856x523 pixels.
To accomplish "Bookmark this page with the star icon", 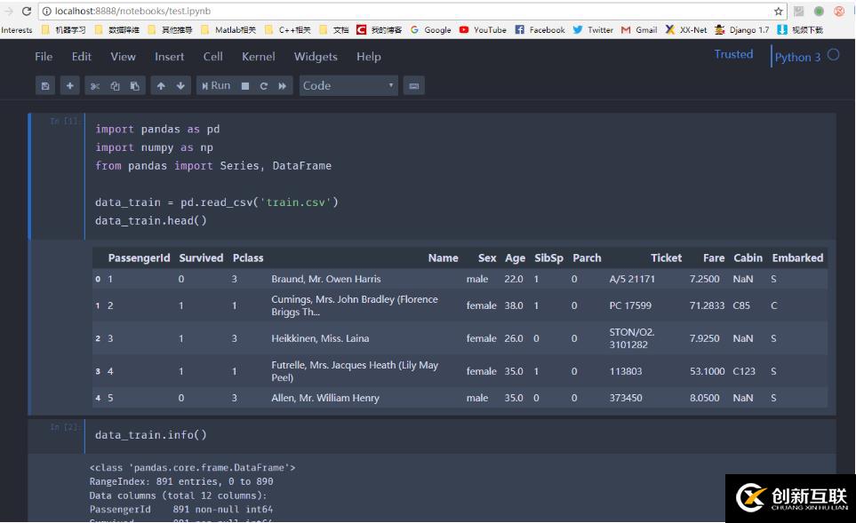I will tap(779, 11).
